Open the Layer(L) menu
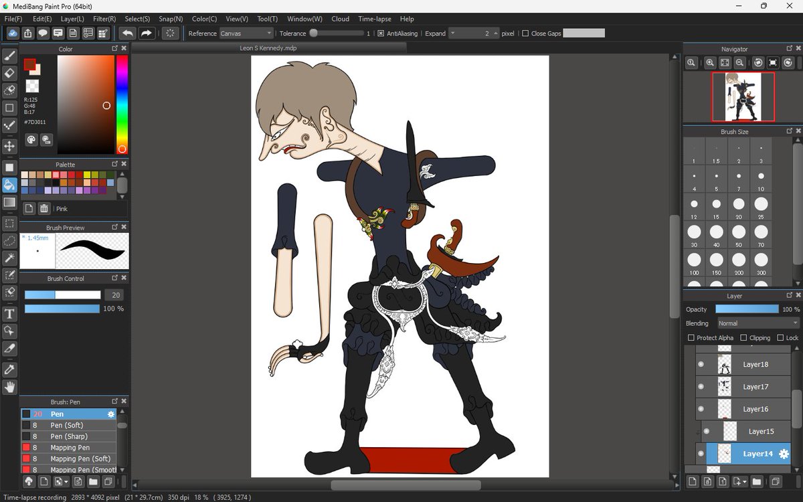Image resolution: width=803 pixels, height=502 pixels. [72, 19]
